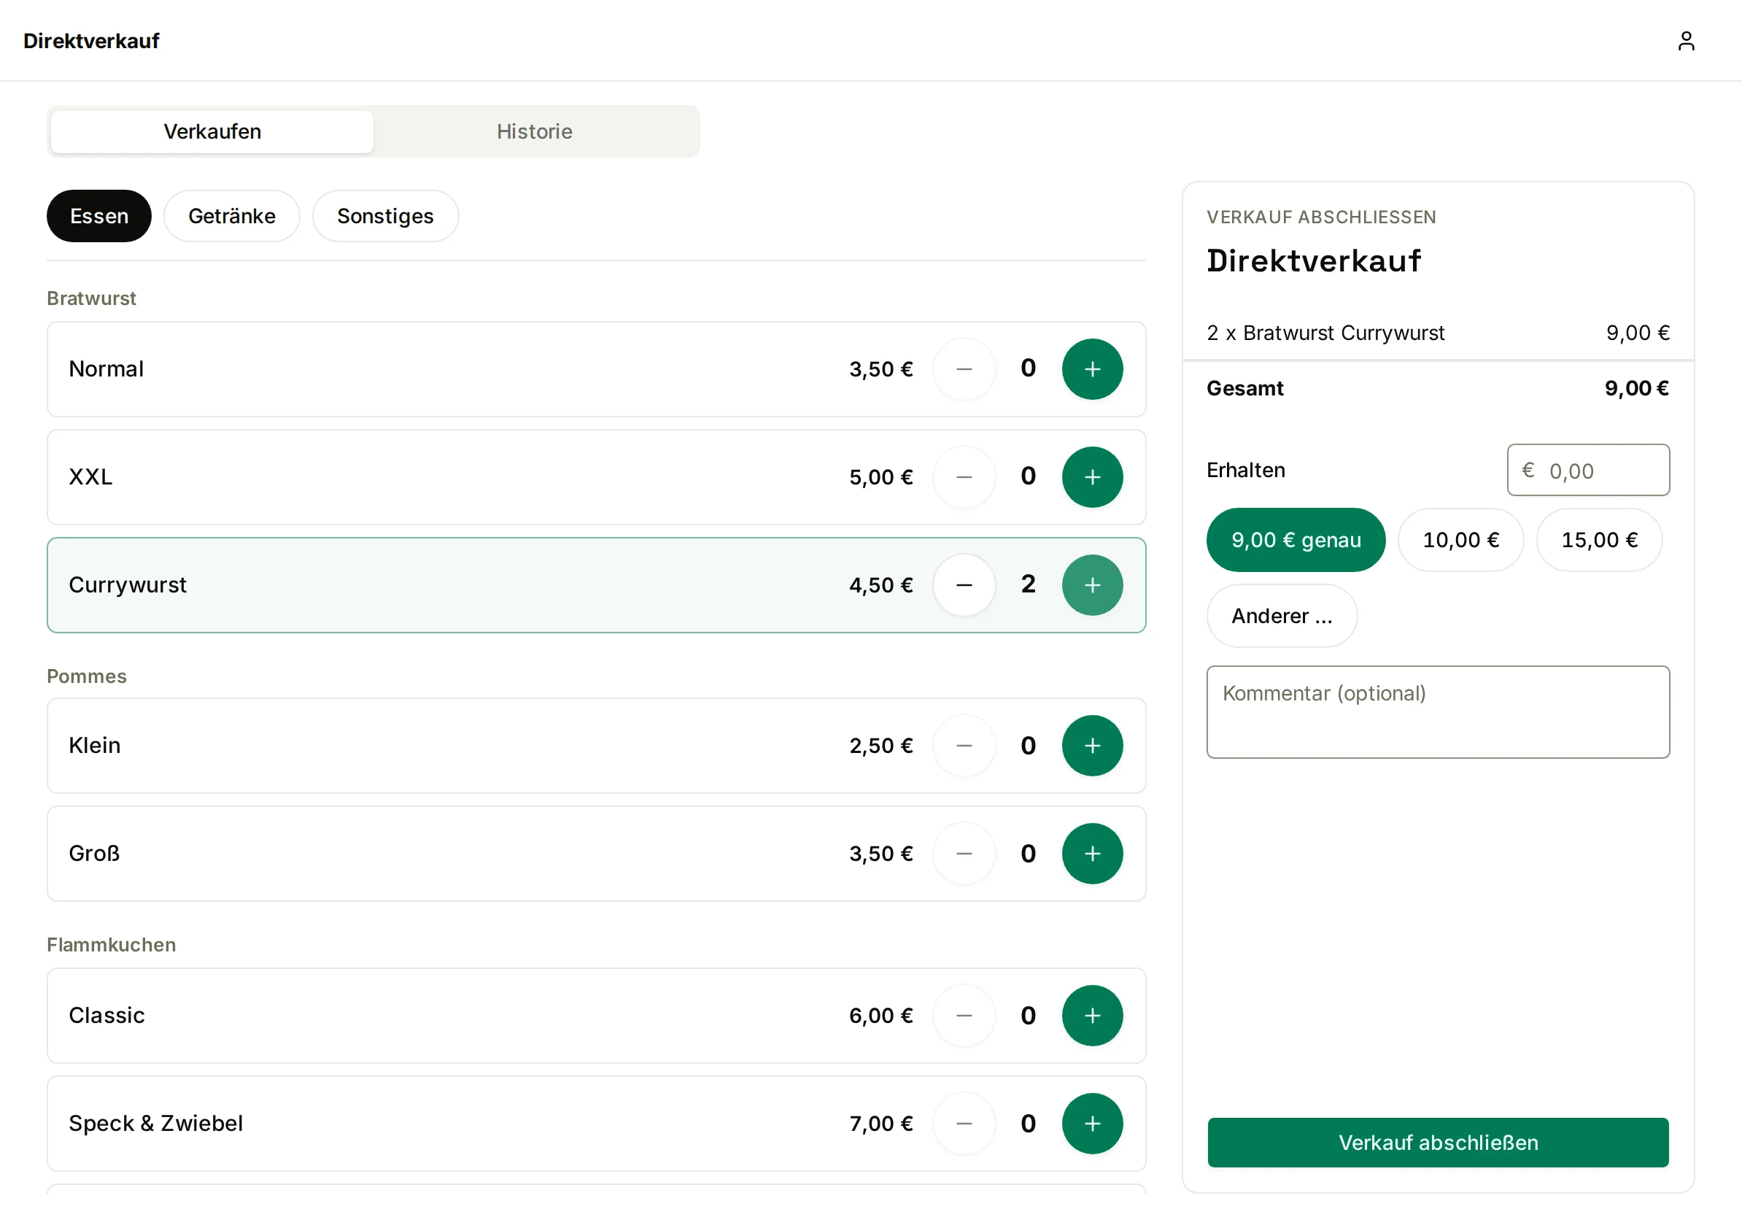The width and height of the screenshot is (1742, 1217).
Task: Increase XXL Bratwurst quantity
Action: point(1092,476)
